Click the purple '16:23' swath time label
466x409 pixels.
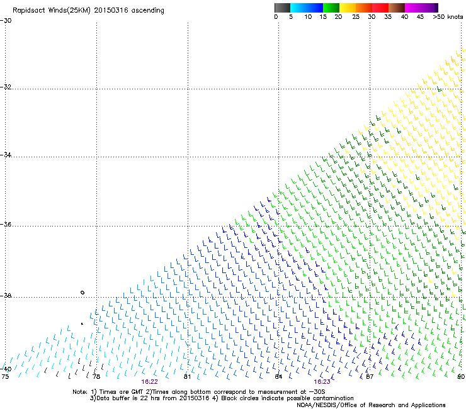click(x=322, y=382)
